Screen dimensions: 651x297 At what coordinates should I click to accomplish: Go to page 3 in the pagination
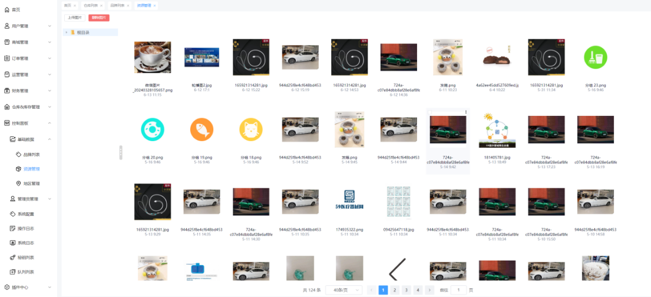407,290
